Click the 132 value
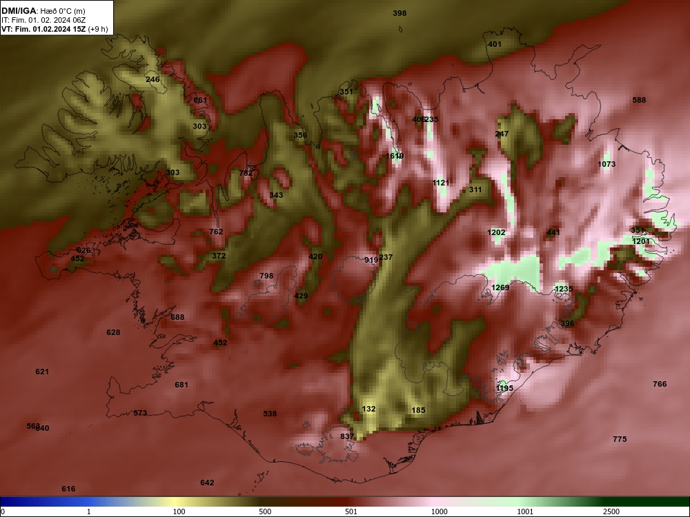Screen dimensions: 690x517 coord(368,409)
